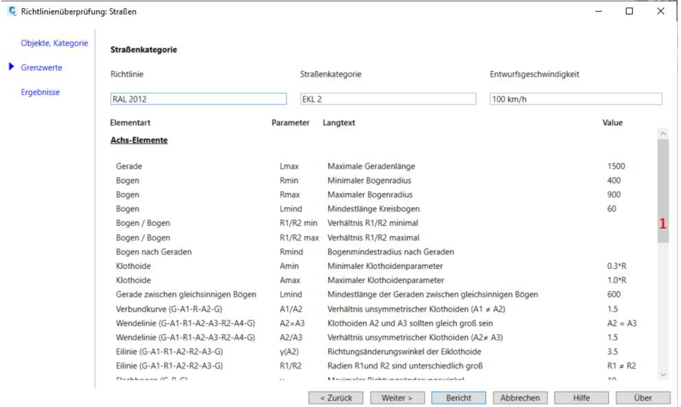
Task: Go to the Ergebnisse step
Action: 40,92
